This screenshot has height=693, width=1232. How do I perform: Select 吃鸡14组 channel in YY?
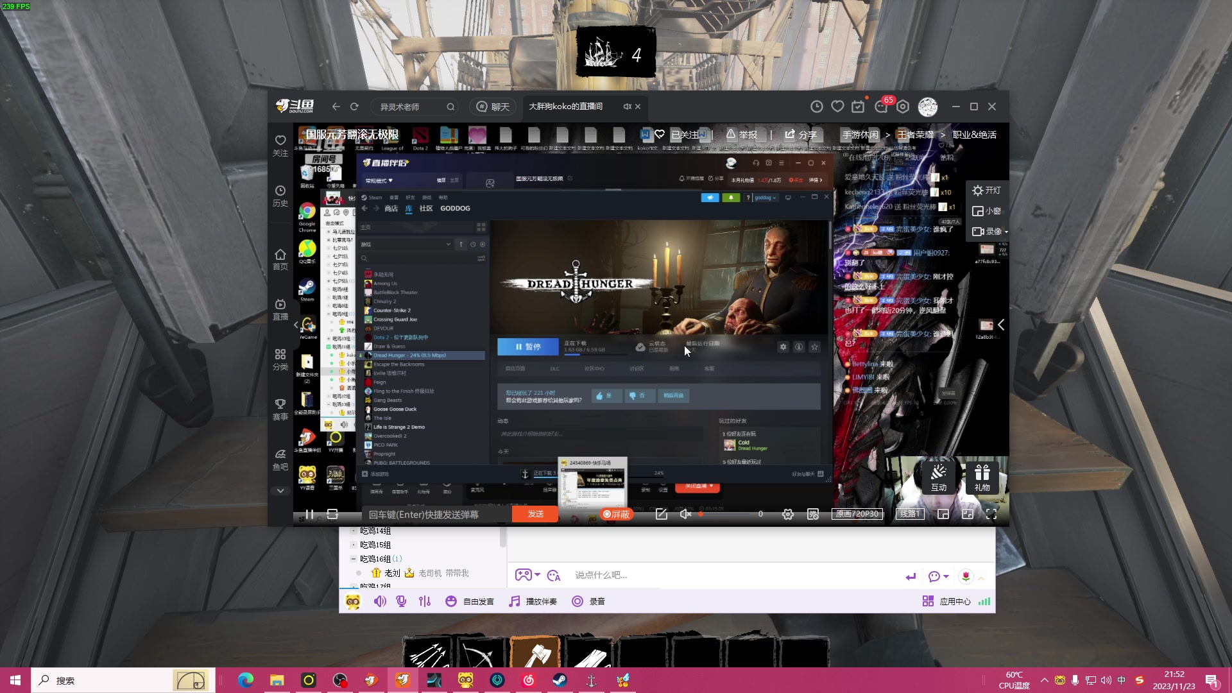pyautogui.click(x=375, y=531)
